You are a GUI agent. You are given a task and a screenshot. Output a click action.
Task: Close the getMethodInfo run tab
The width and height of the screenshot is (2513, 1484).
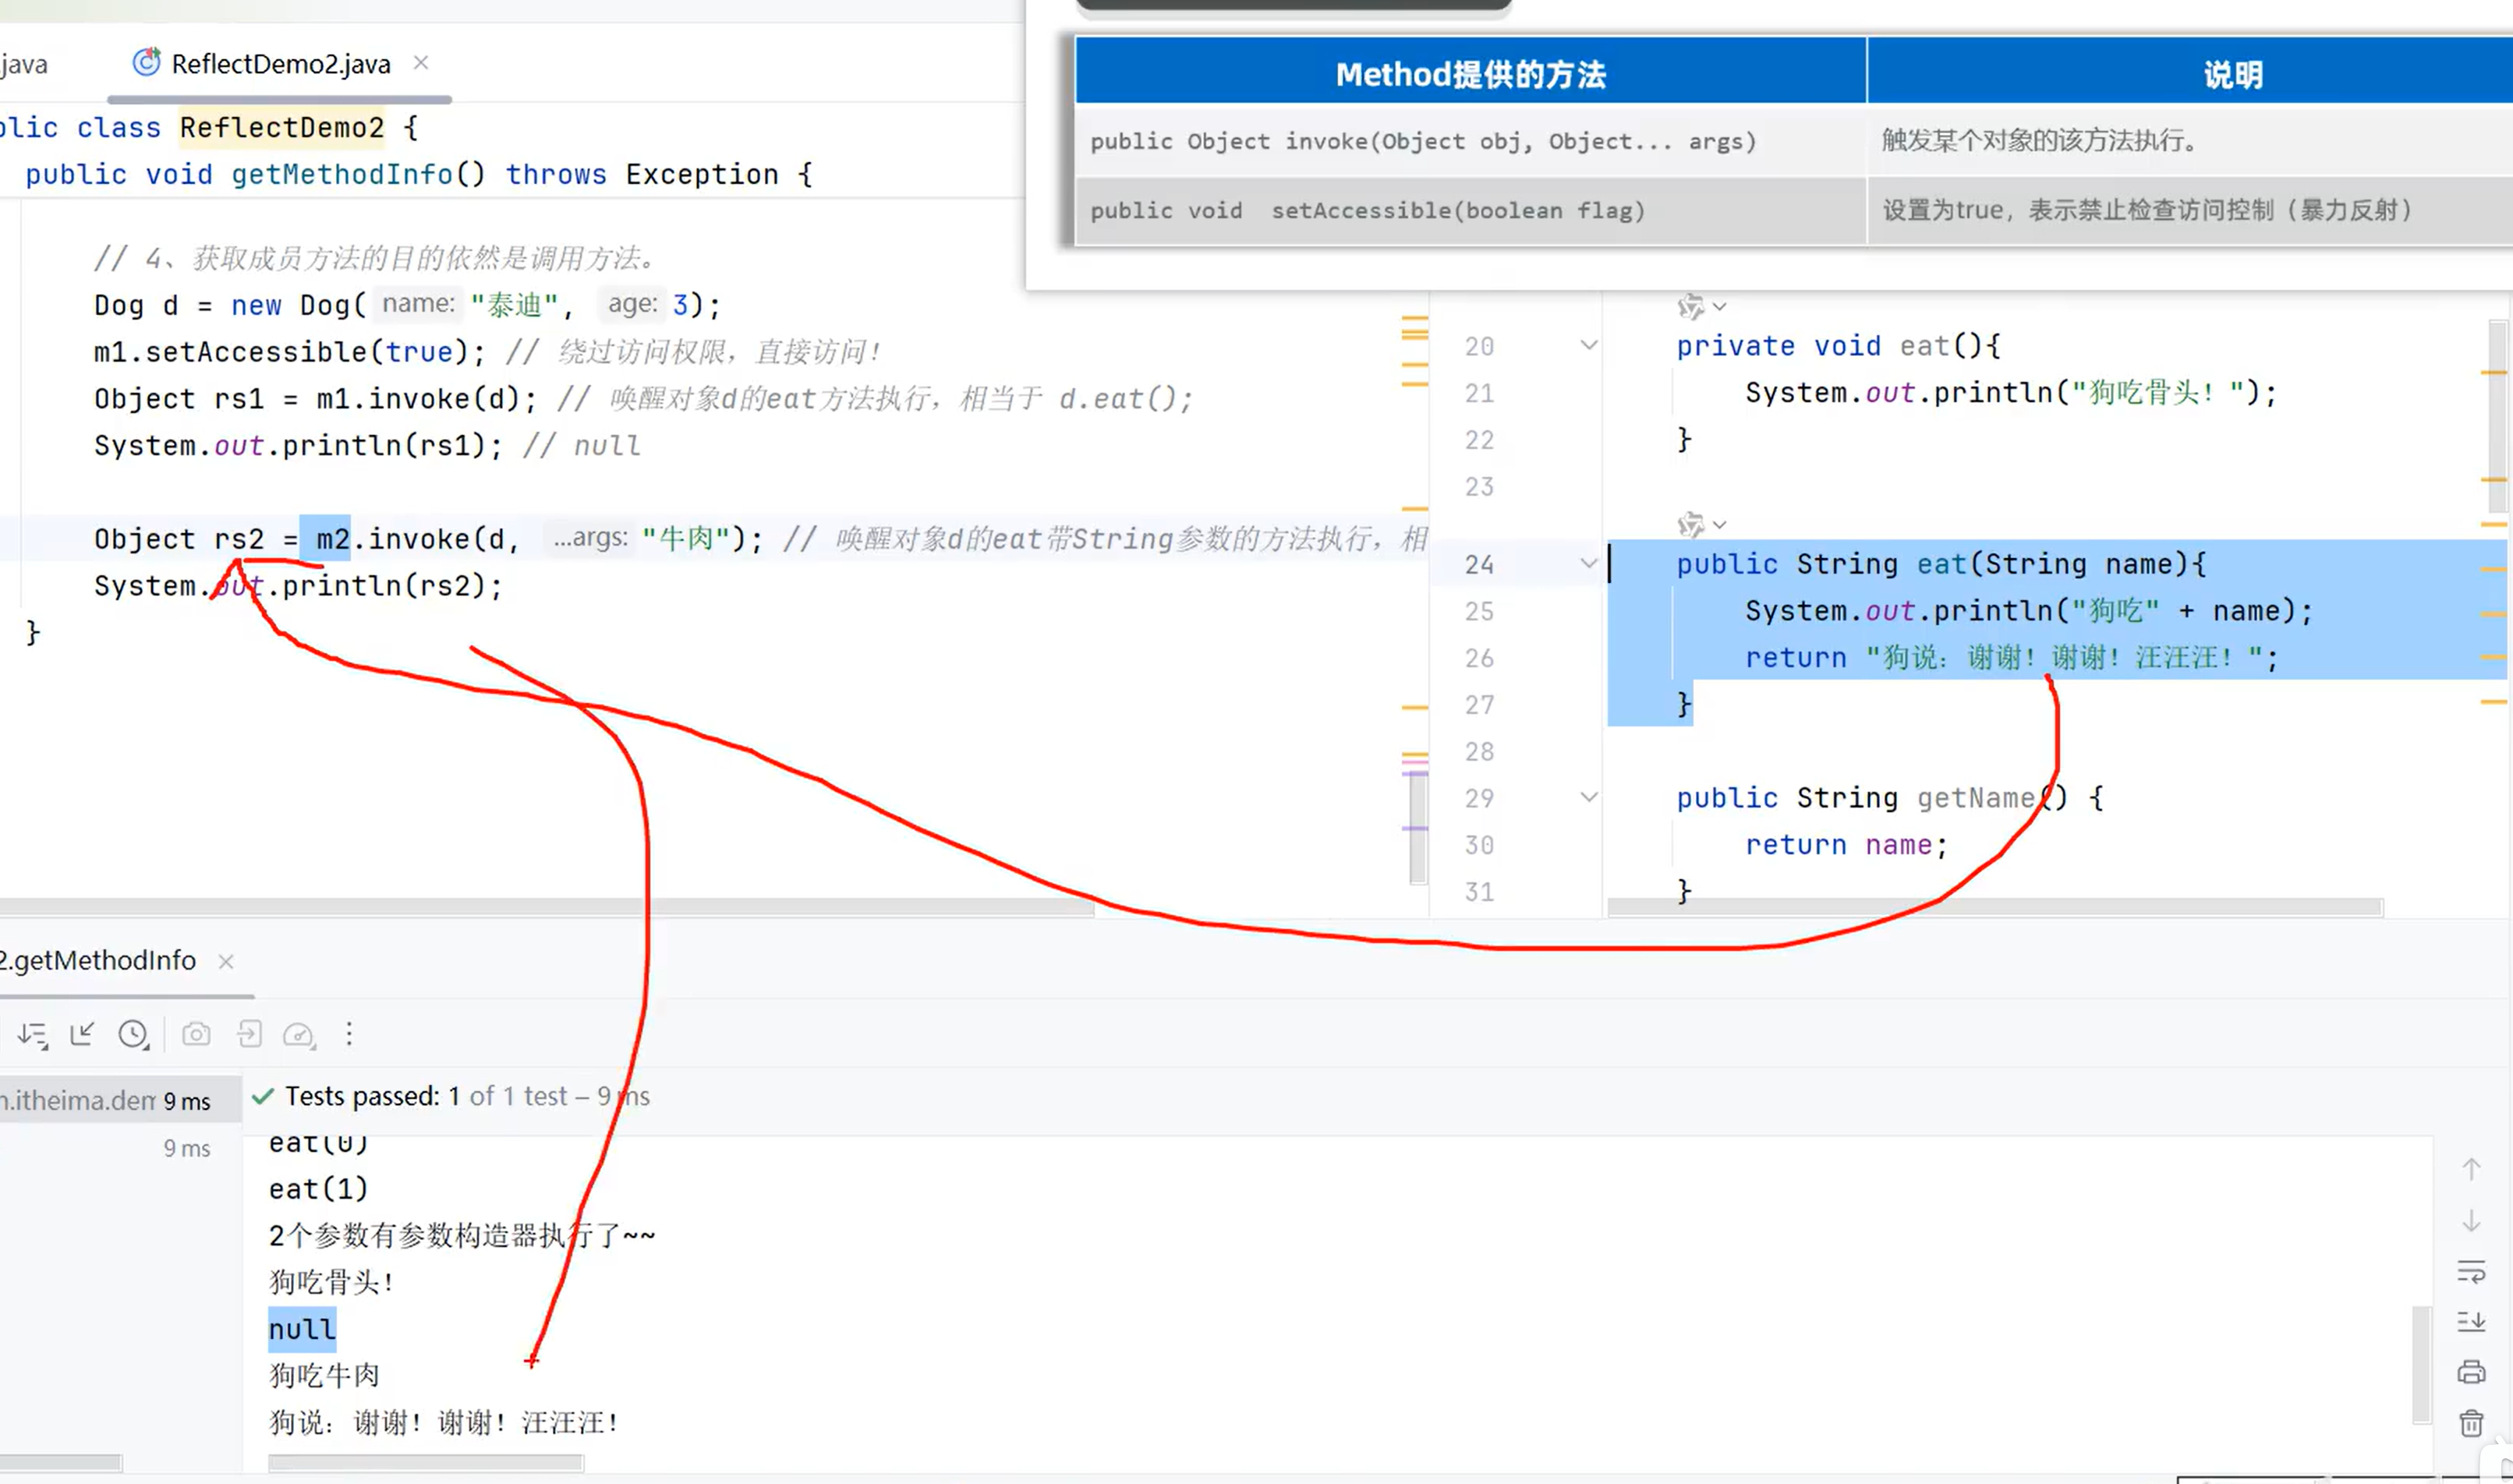[x=226, y=962]
